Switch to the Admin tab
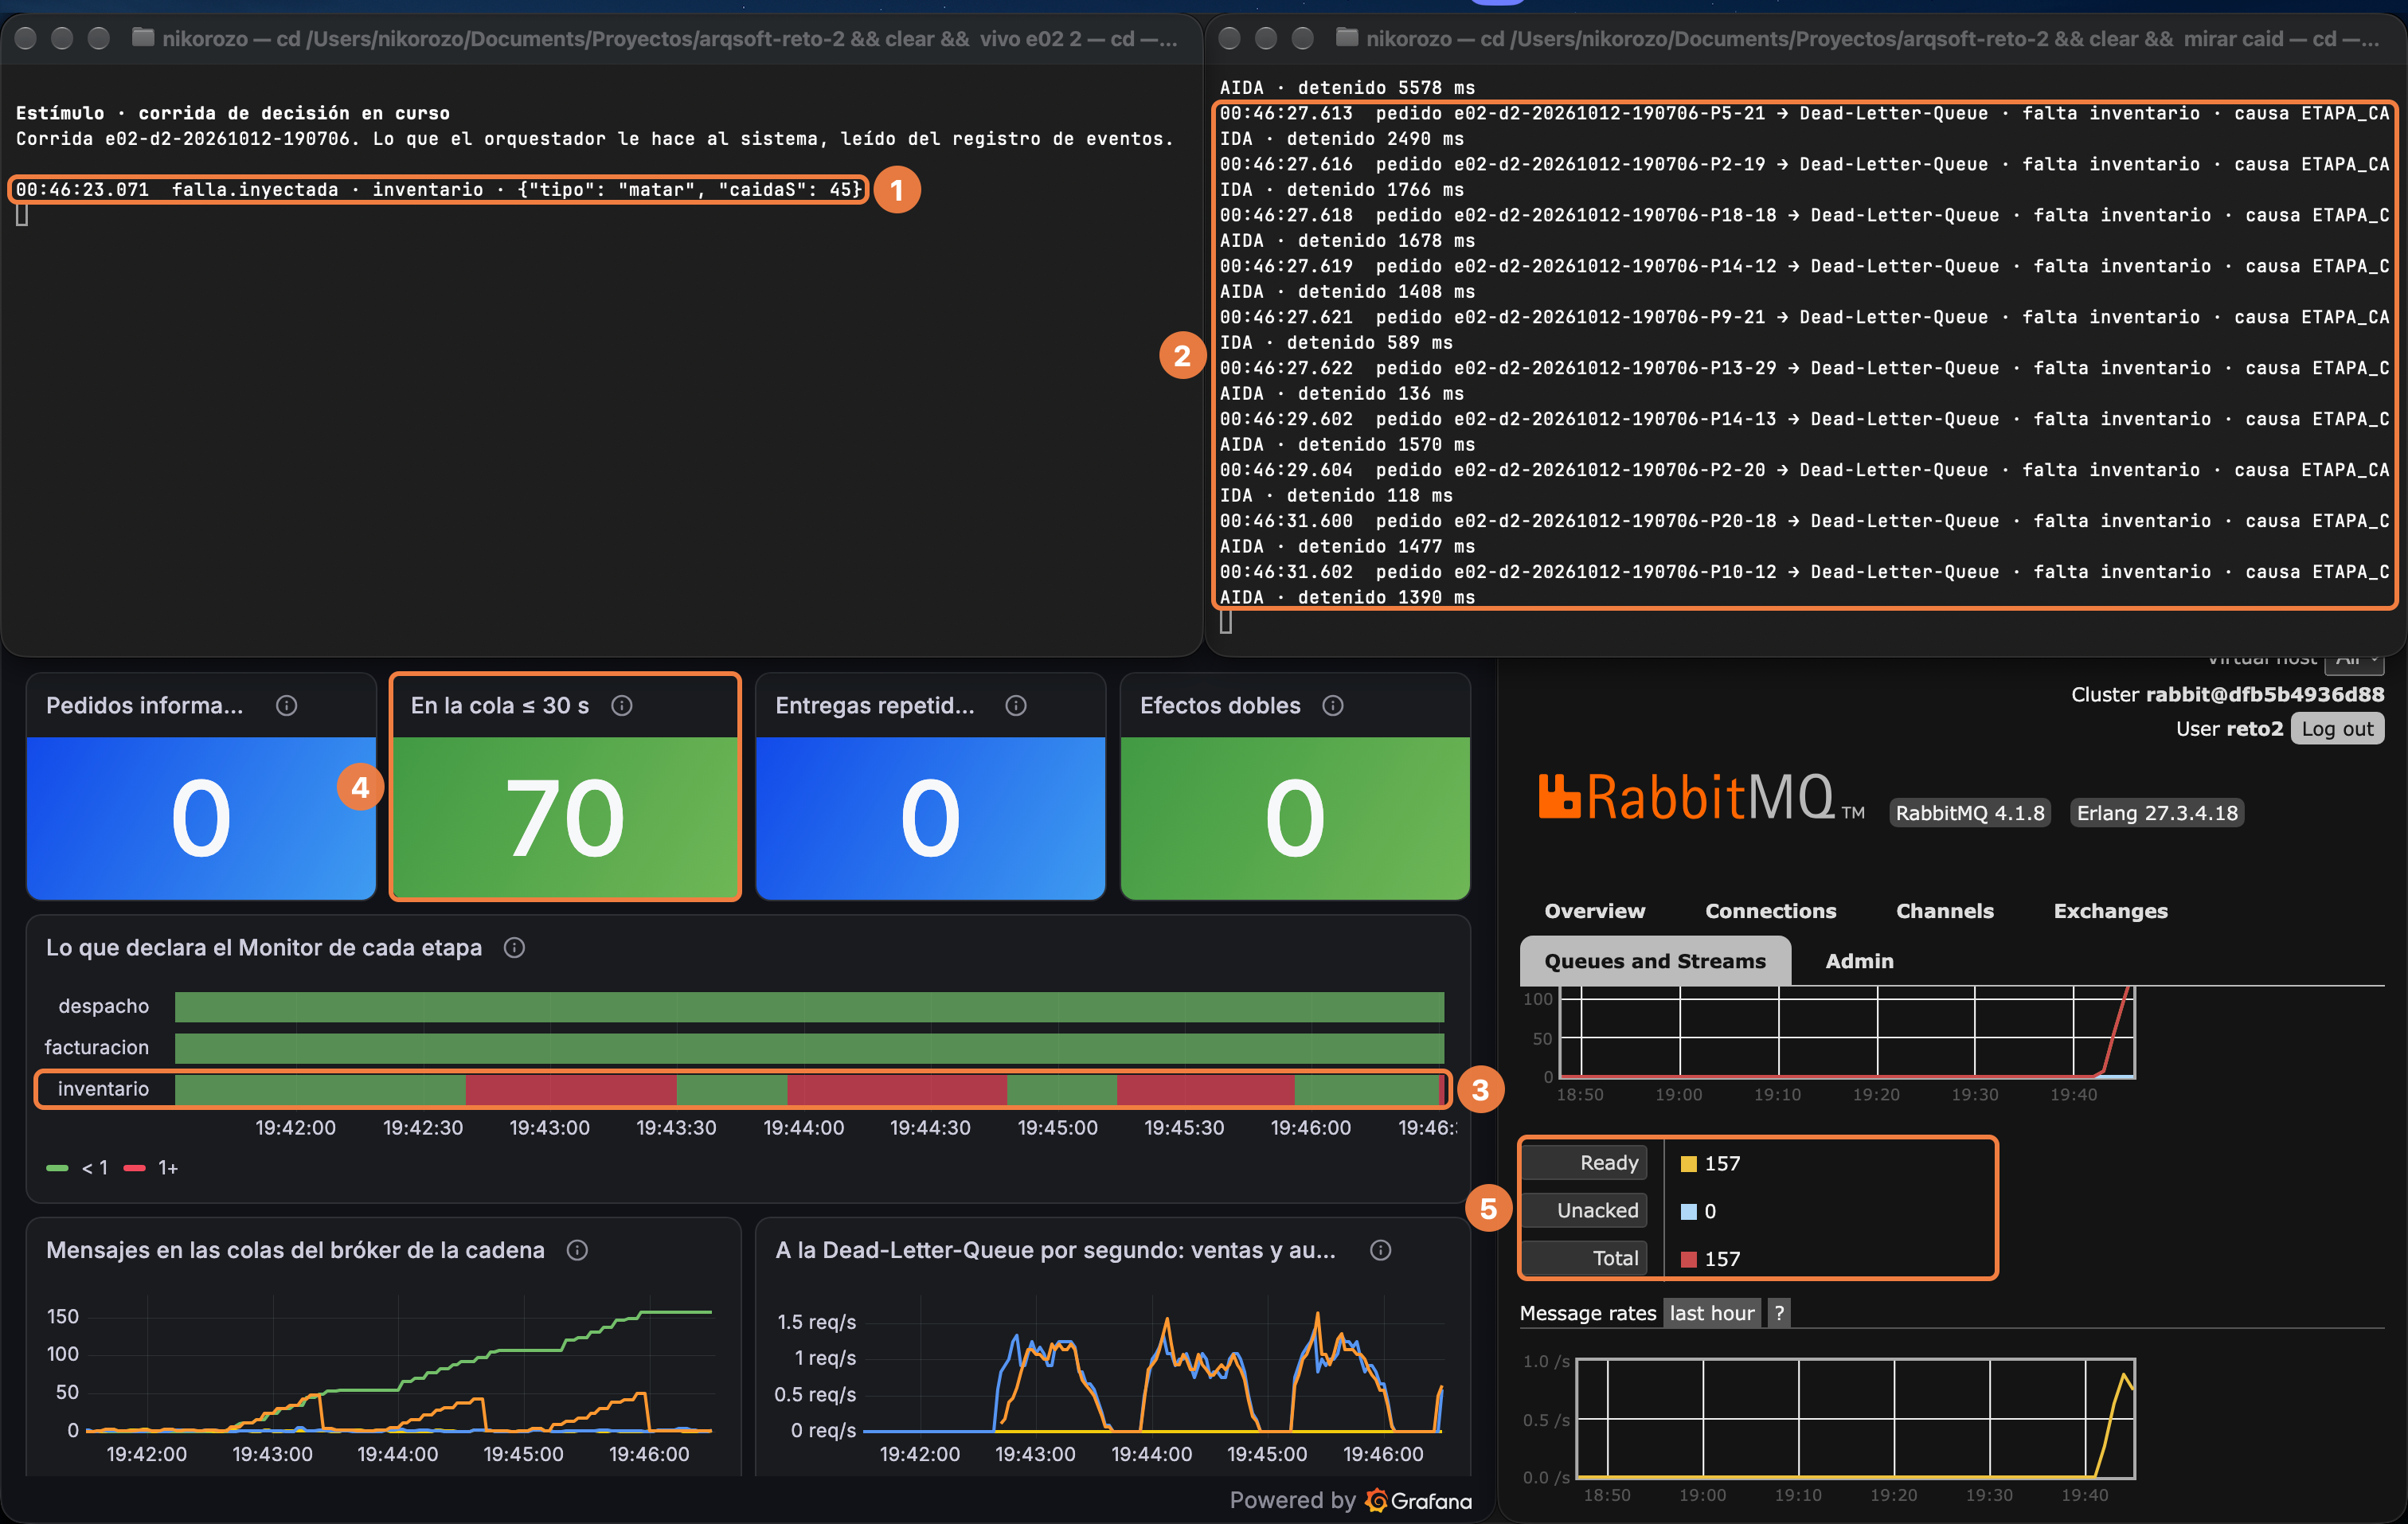 1859,961
